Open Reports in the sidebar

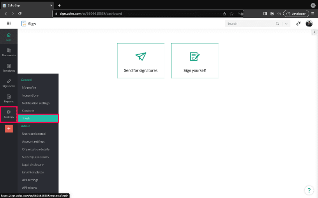tap(9, 98)
